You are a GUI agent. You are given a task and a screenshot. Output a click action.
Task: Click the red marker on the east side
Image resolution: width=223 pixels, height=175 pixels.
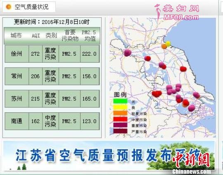[x=183, y=69]
